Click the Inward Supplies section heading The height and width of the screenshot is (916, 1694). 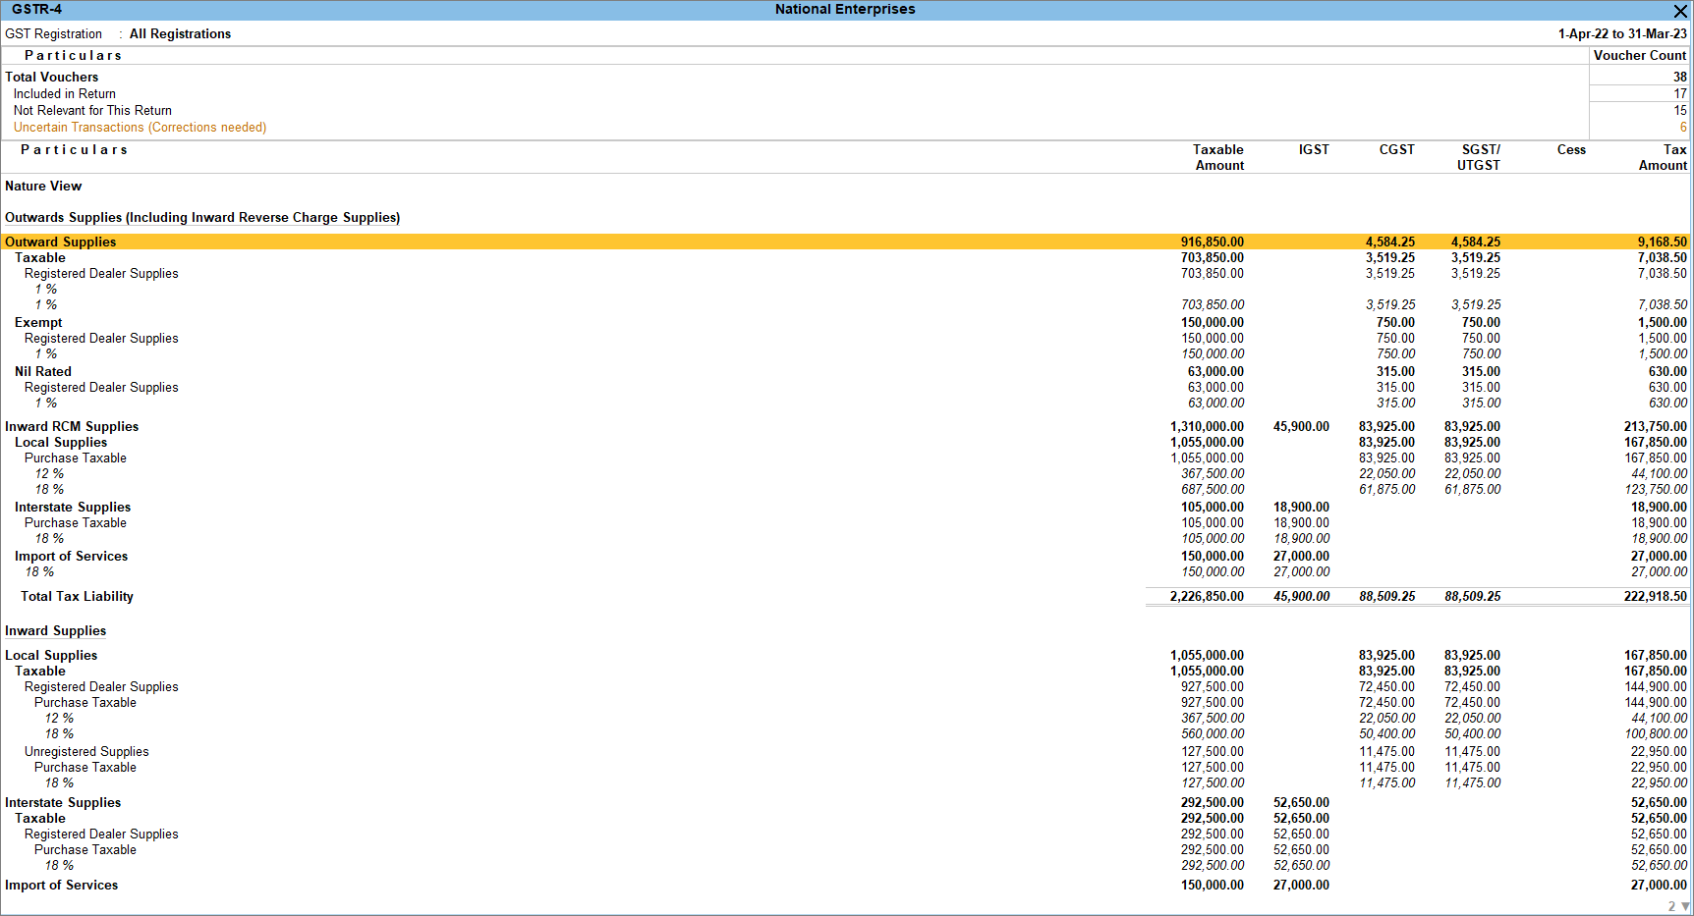55,630
